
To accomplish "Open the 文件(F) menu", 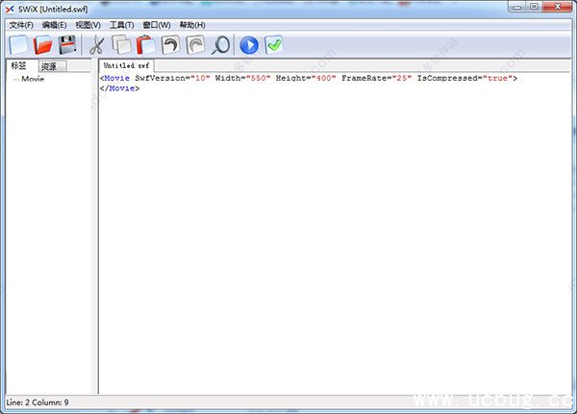I will 21,24.
